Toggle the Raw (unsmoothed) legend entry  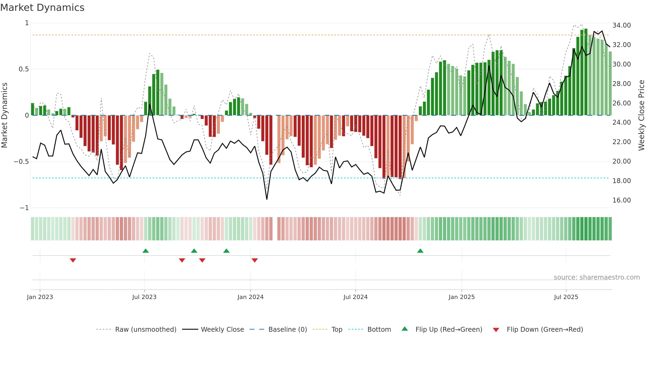[x=136, y=329]
